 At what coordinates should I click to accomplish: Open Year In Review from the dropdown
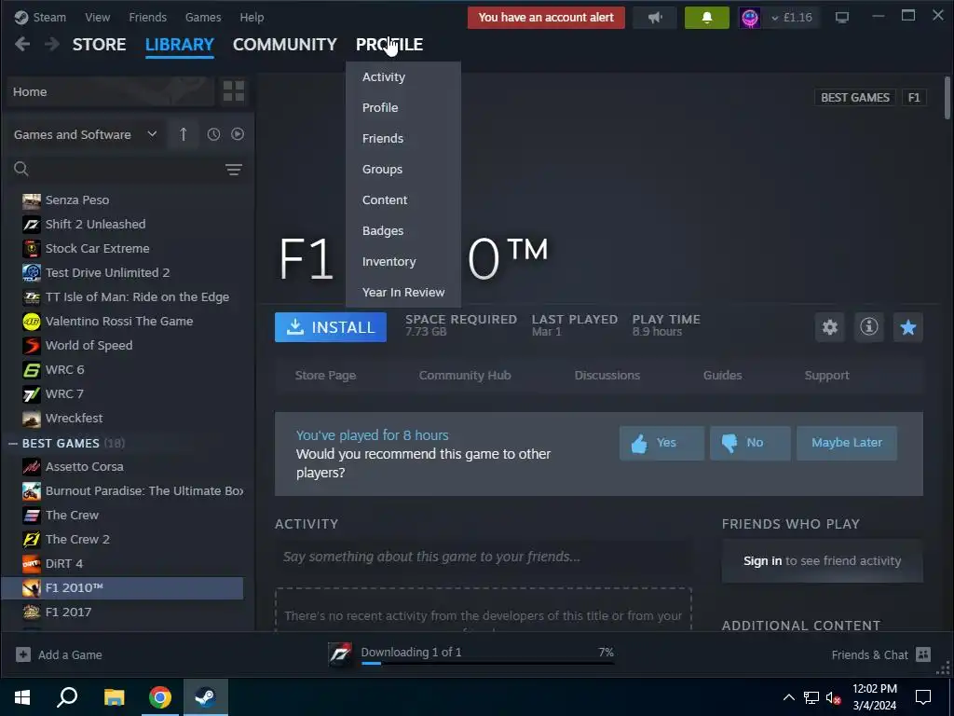(402, 292)
